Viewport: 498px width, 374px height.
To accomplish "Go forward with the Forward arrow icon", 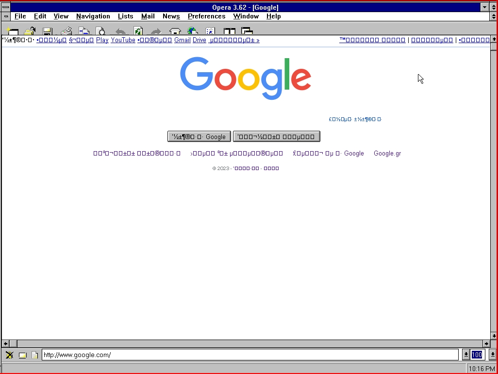I will click(156, 31).
